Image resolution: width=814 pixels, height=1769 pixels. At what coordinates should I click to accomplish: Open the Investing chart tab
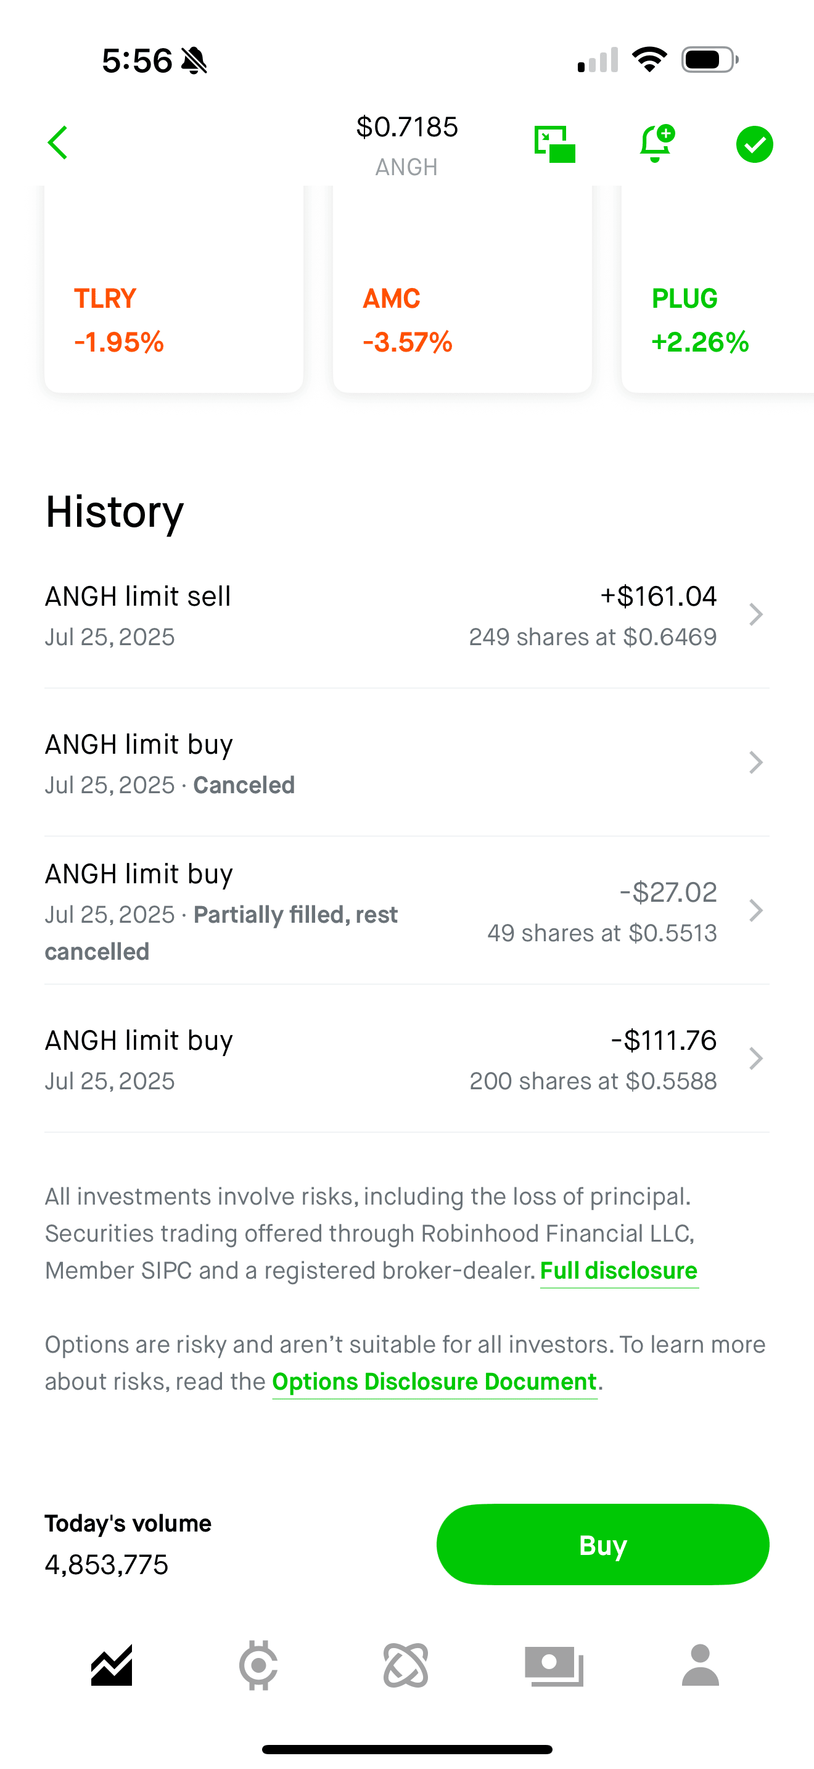click(x=112, y=1665)
